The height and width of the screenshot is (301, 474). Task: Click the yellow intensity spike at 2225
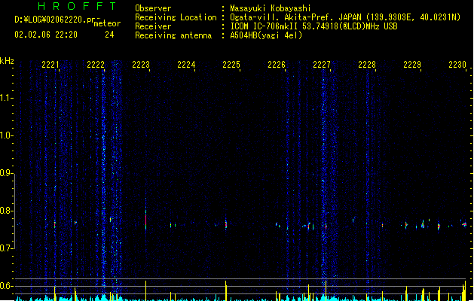coord(226,290)
